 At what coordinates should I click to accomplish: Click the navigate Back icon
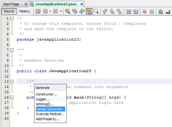pyautogui.click(x=46, y=11)
